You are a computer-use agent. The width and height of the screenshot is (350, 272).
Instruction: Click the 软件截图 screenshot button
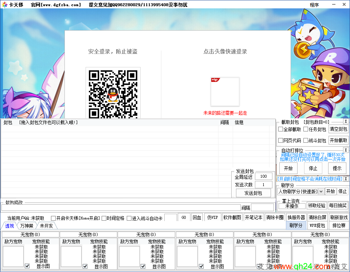(232, 217)
